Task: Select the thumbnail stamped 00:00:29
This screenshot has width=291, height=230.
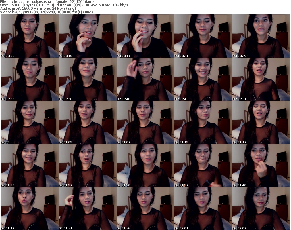Action: click(x=261, y=36)
